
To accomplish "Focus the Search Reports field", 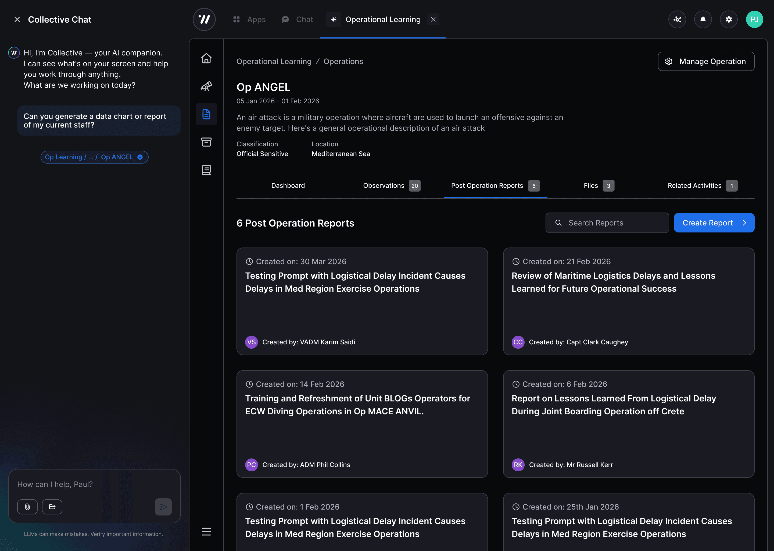I will coord(607,223).
